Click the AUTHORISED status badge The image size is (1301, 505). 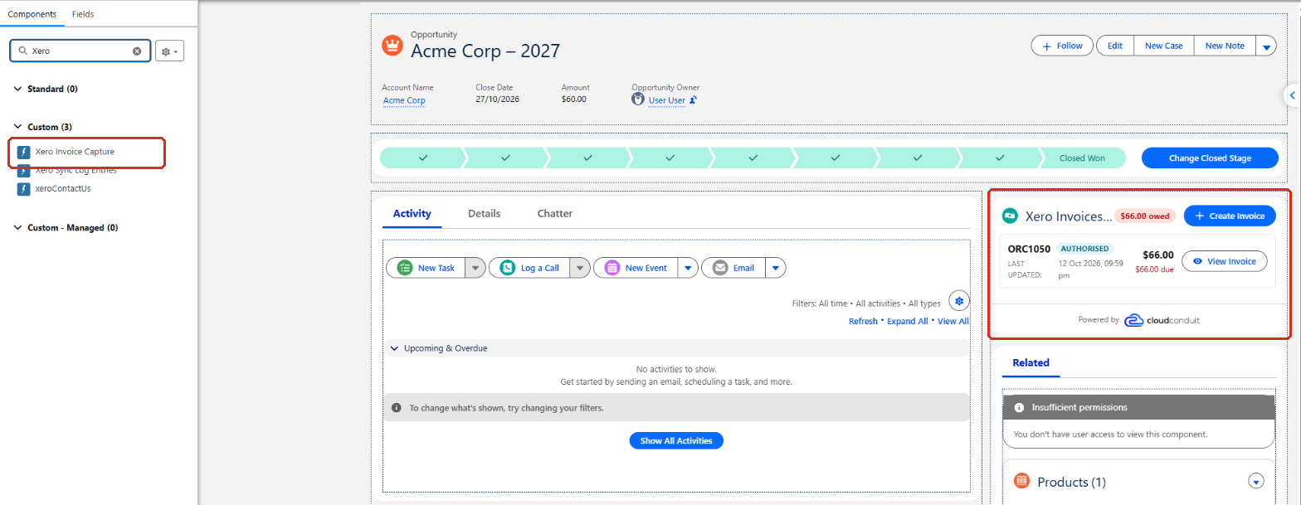(x=1085, y=249)
